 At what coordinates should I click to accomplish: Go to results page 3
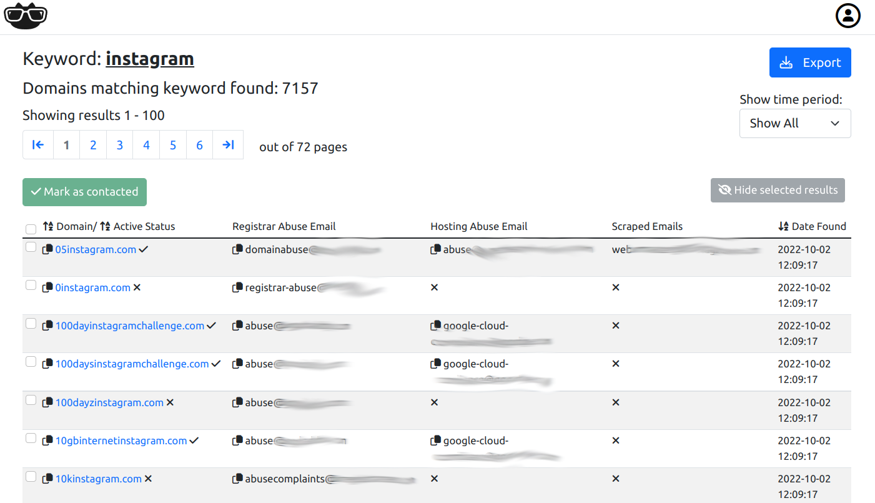[x=120, y=145]
